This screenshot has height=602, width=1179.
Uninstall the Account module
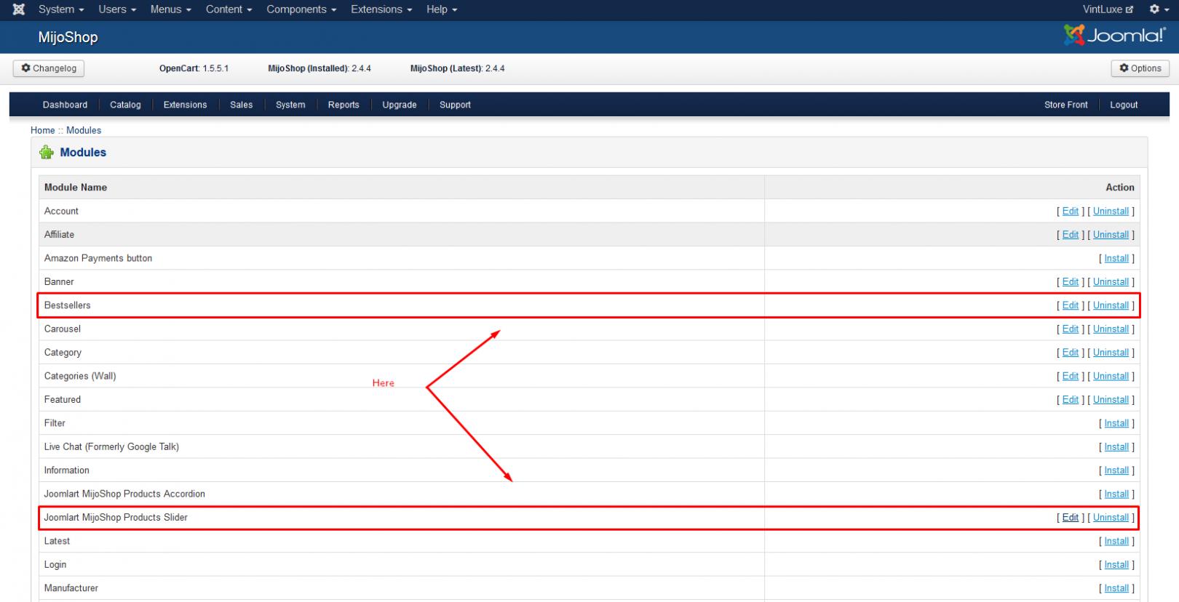(x=1111, y=211)
